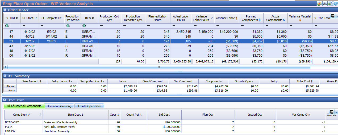Click the Variance Material $ equals filter icon
338x135 pixels.
[x=291, y=26]
